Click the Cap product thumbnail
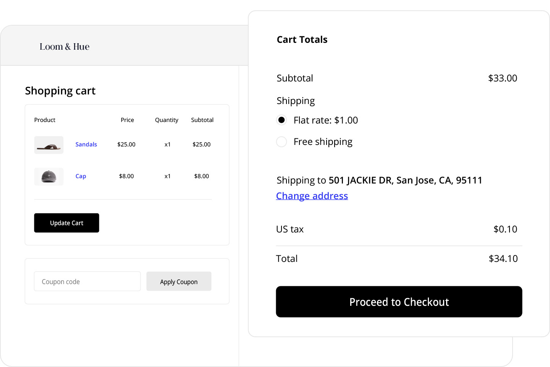 [49, 176]
